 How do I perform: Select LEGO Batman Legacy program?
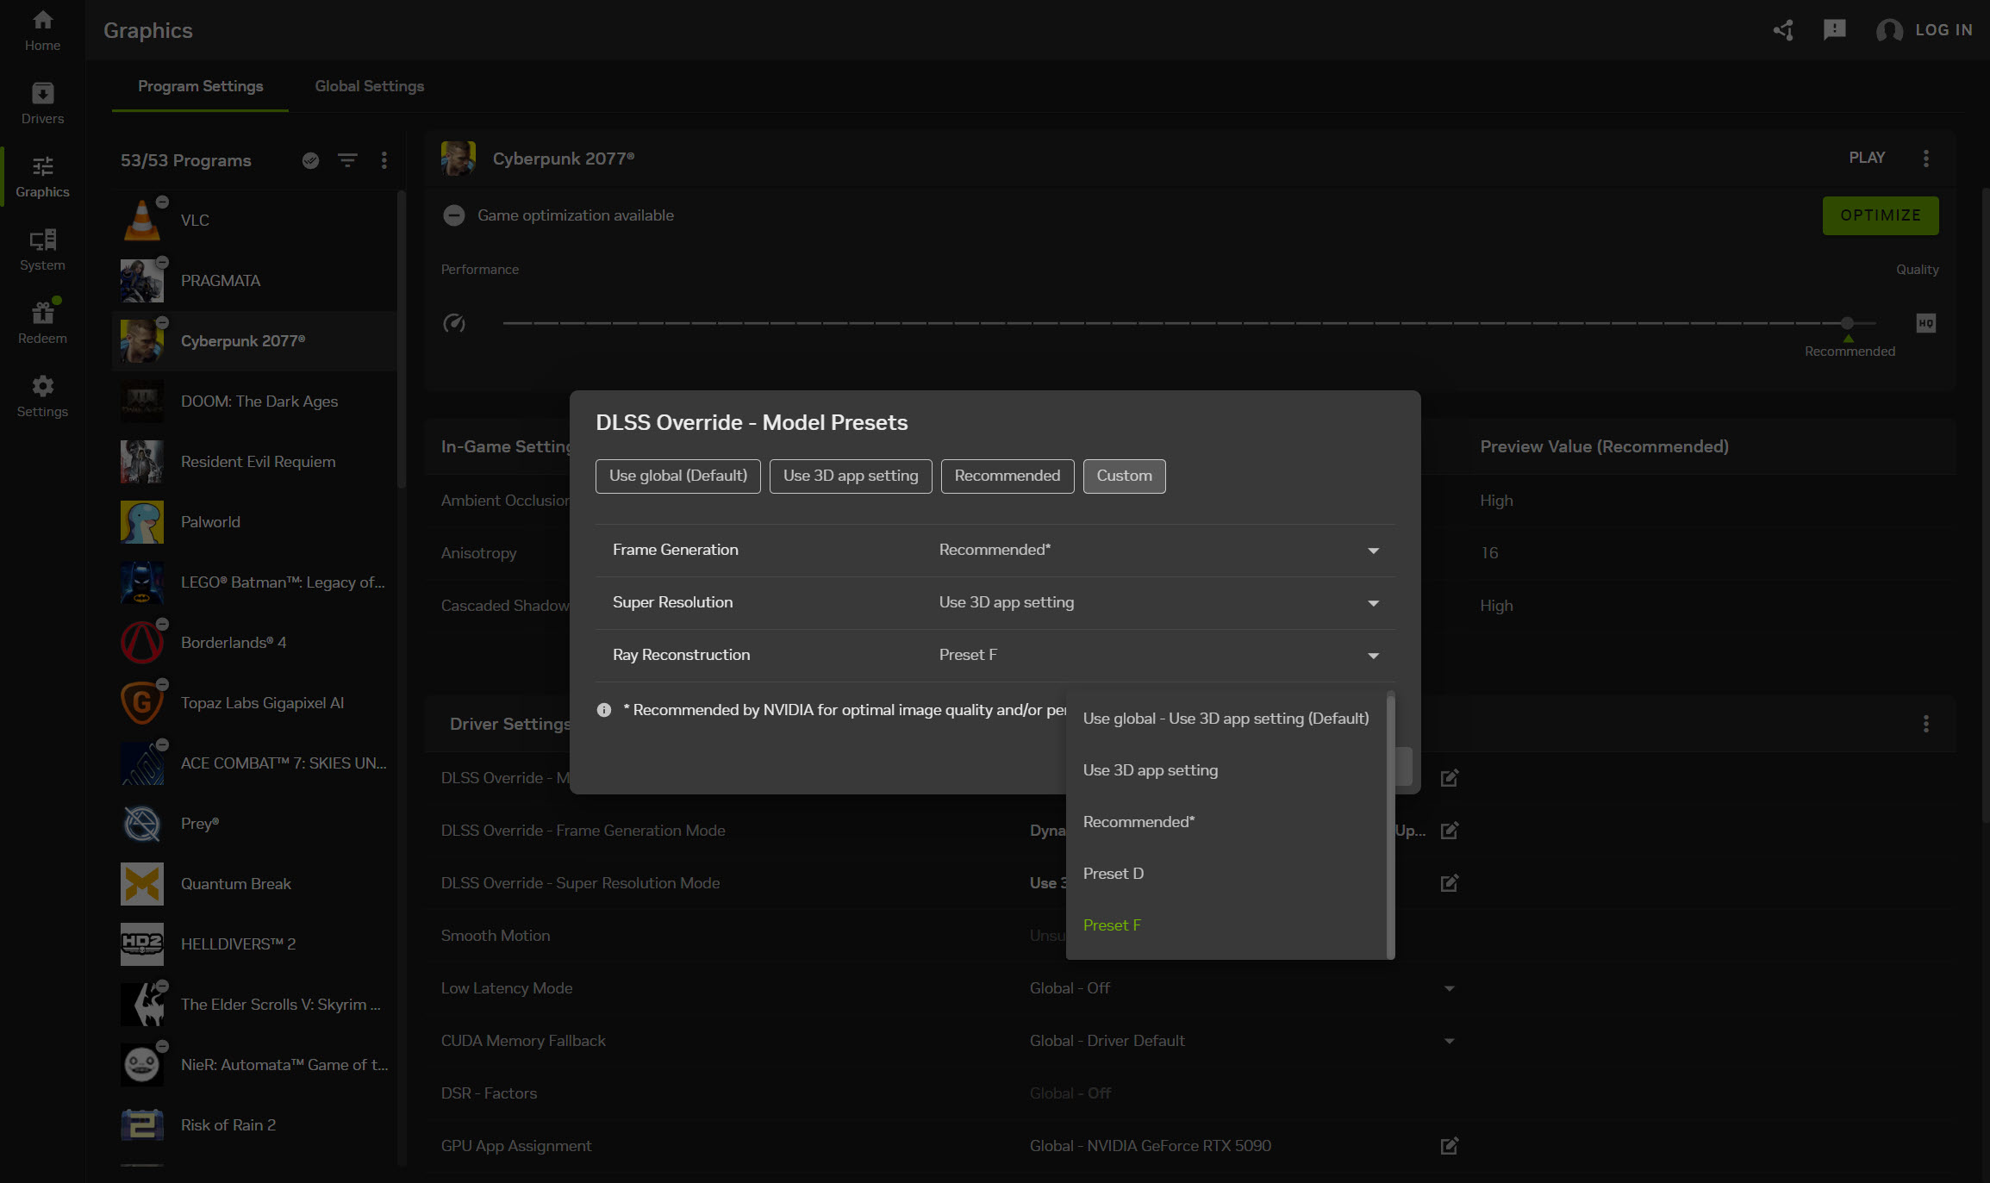(x=254, y=582)
